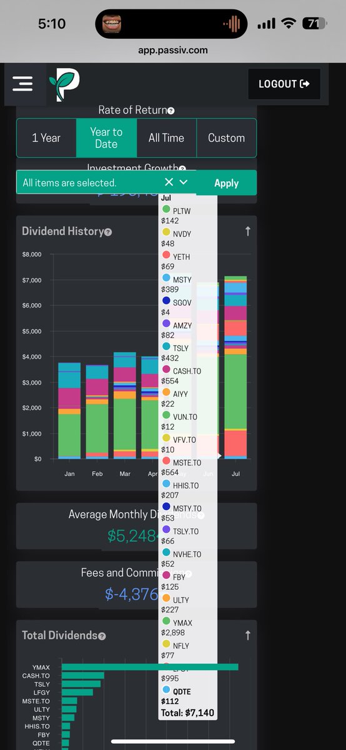
Task: Open the 'All items are selected.' filter field
Action: coord(106,183)
